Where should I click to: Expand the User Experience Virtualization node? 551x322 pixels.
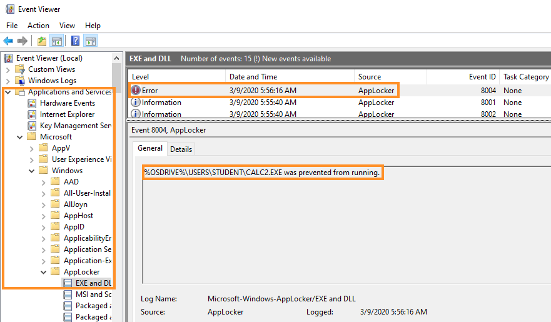[32, 160]
